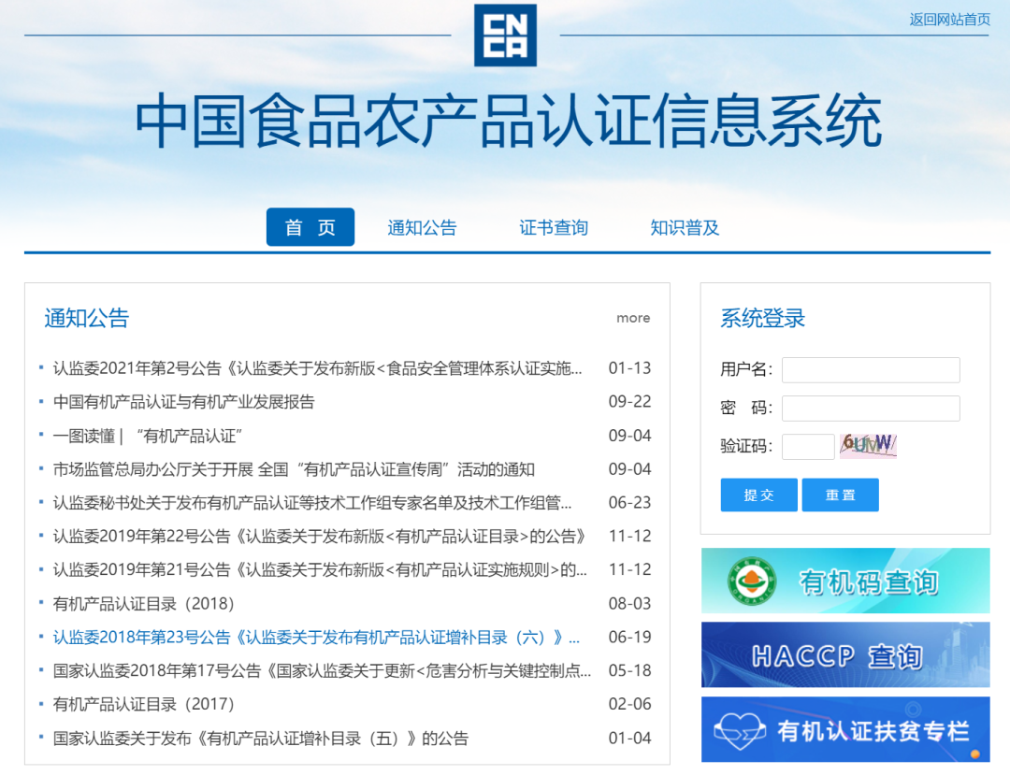The height and width of the screenshot is (775, 1010).
Task: Go to 返回网站首页 link
Action: pyautogui.click(x=949, y=20)
